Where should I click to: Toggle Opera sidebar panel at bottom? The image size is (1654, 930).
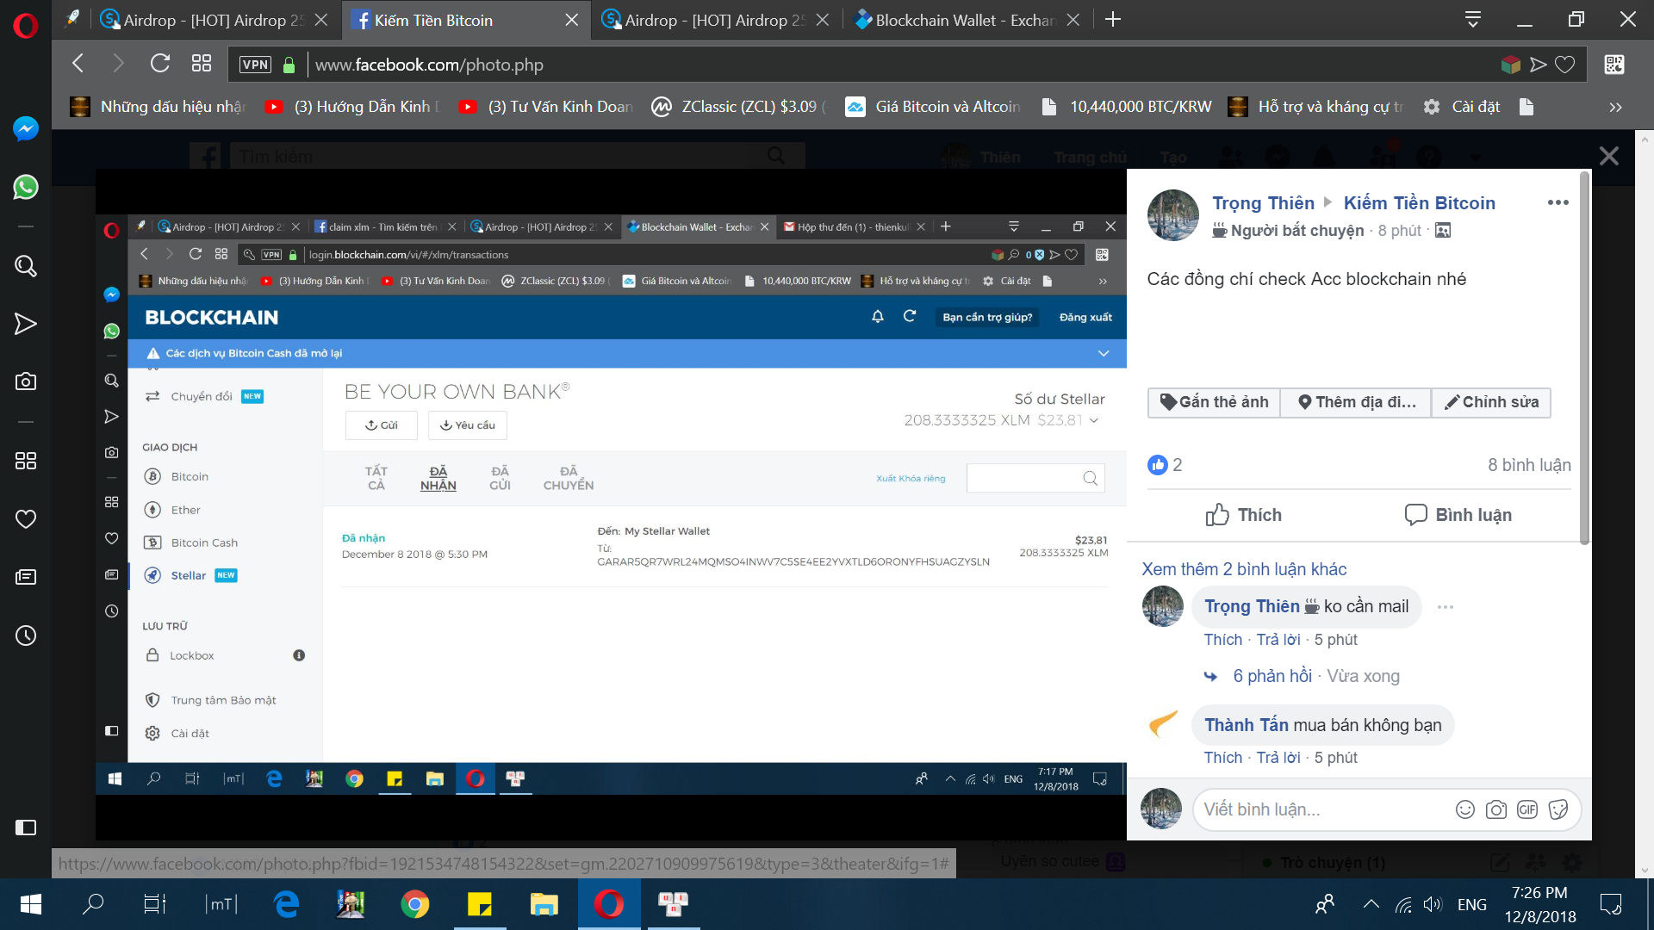pyautogui.click(x=26, y=828)
